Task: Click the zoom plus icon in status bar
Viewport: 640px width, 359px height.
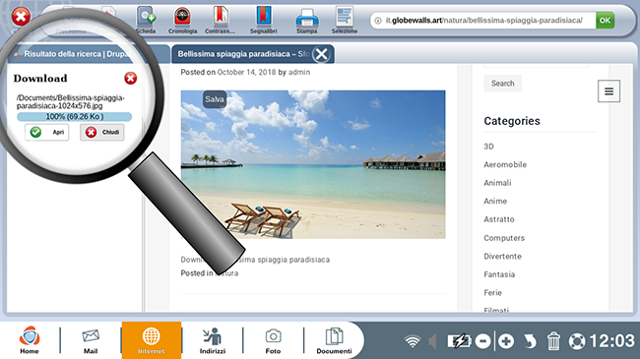Action: tap(506, 341)
